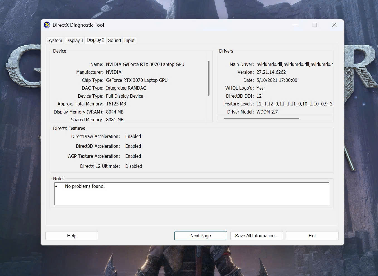Click the driver version 27.21.14.6262

271,72
